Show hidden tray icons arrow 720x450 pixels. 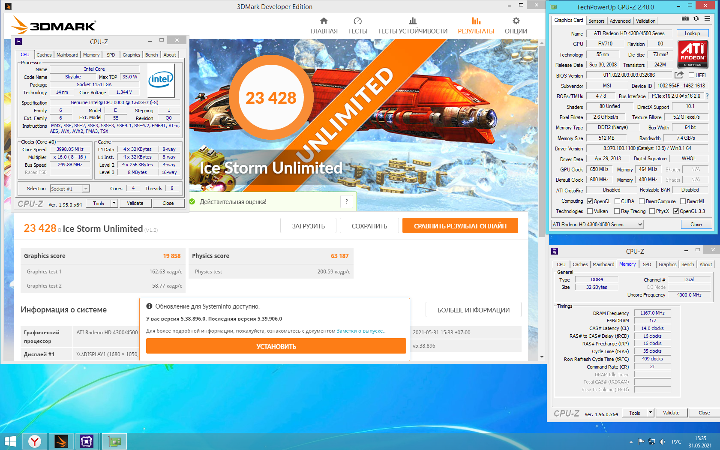pyautogui.click(x=631, y=441)
